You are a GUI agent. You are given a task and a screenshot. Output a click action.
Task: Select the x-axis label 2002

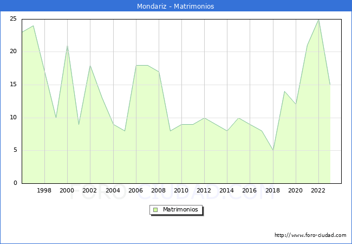tap(89, 190)
